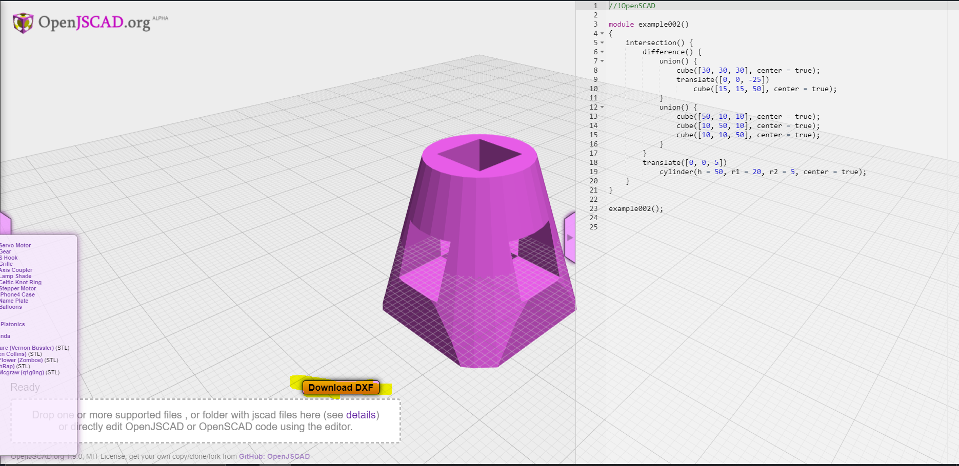Collapse the difference block fold arrow on line 6
Viewport: 959px width, 466px height.
(601, 52)
